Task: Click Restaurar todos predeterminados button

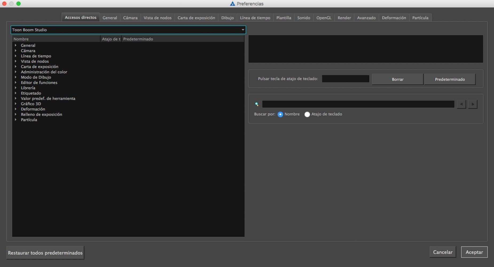Action: (45, 253)
